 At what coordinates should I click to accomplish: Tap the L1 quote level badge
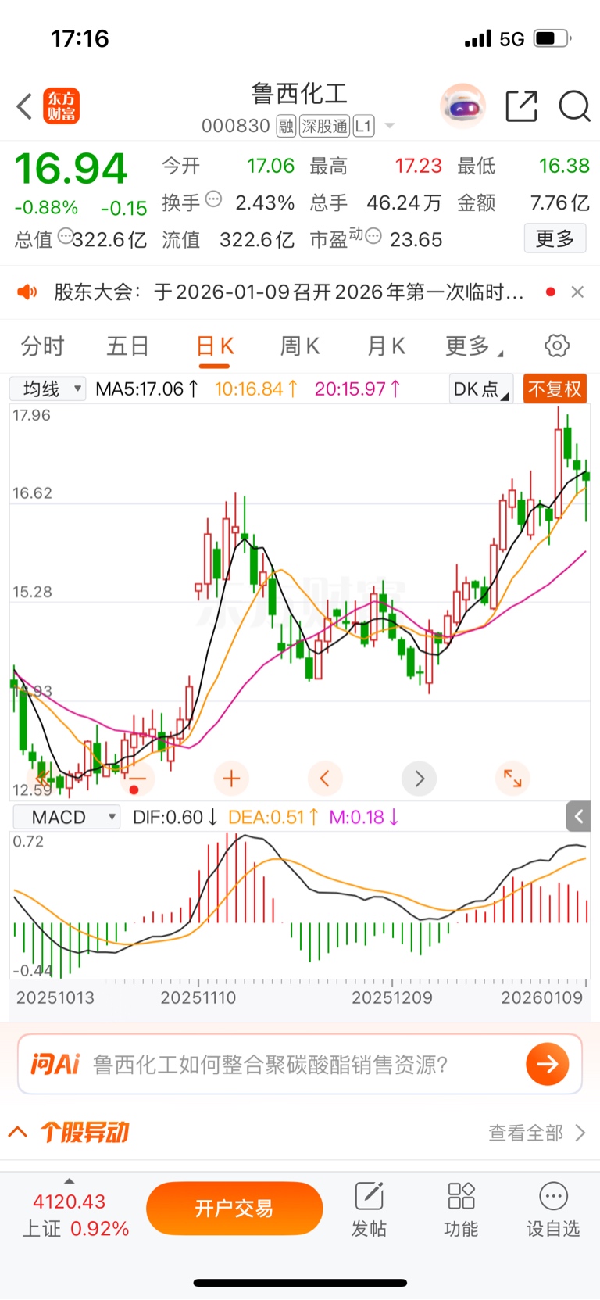[363, 126]
